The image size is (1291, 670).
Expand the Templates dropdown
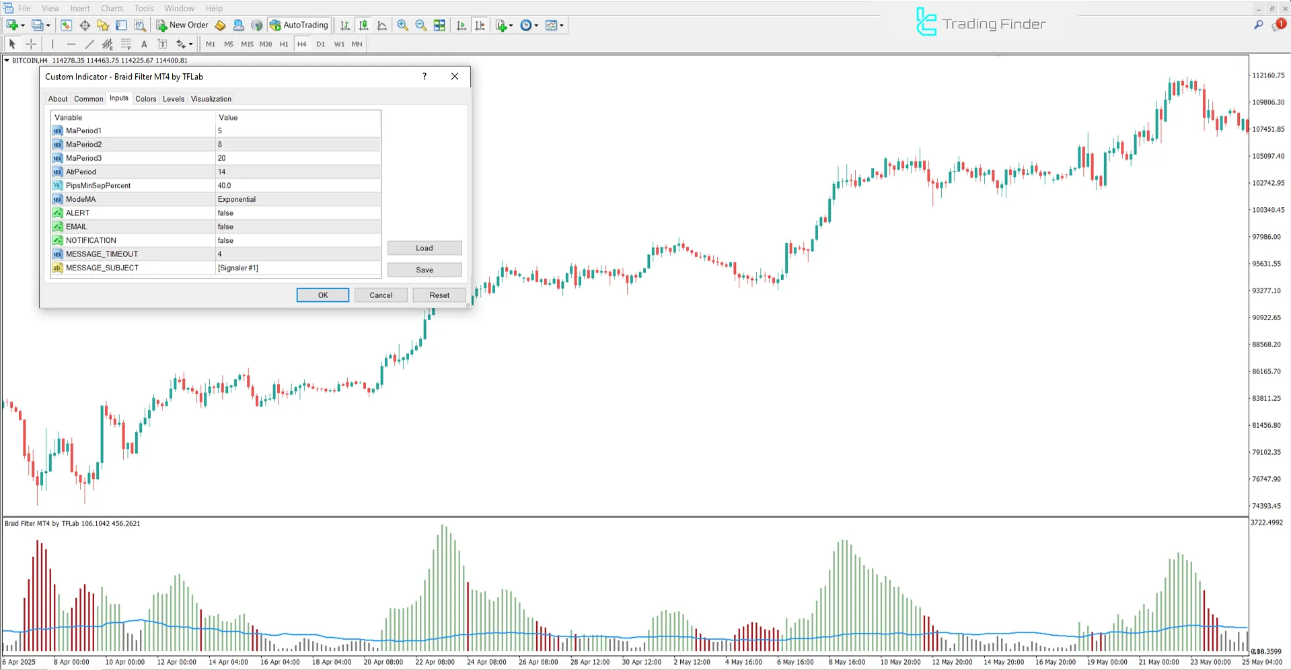pos(561,25)
